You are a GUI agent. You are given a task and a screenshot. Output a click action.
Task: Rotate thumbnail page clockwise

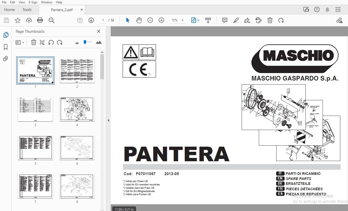click(x=60, y=43)
